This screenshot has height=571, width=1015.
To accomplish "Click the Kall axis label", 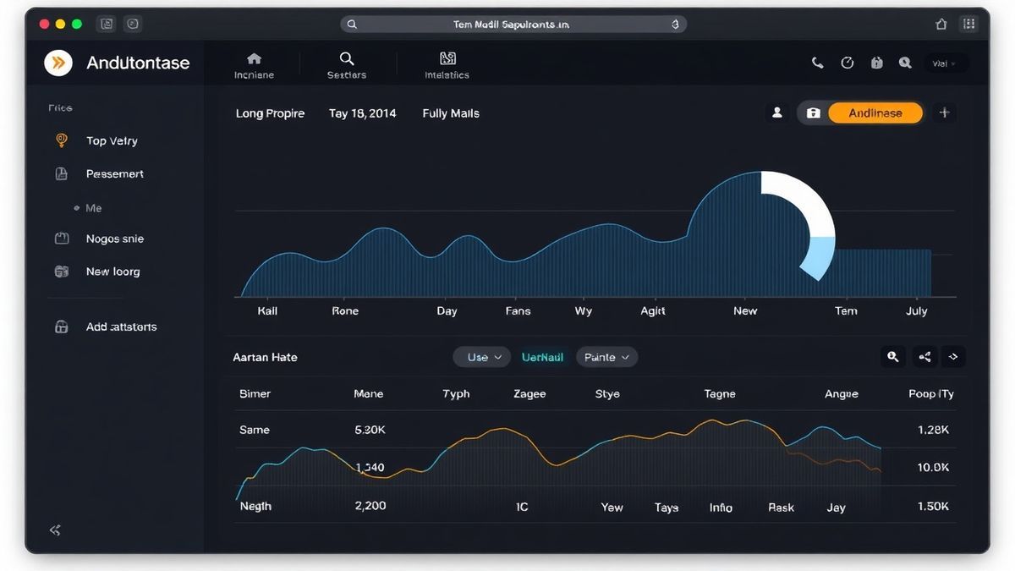I will click(x=267, y=311).
